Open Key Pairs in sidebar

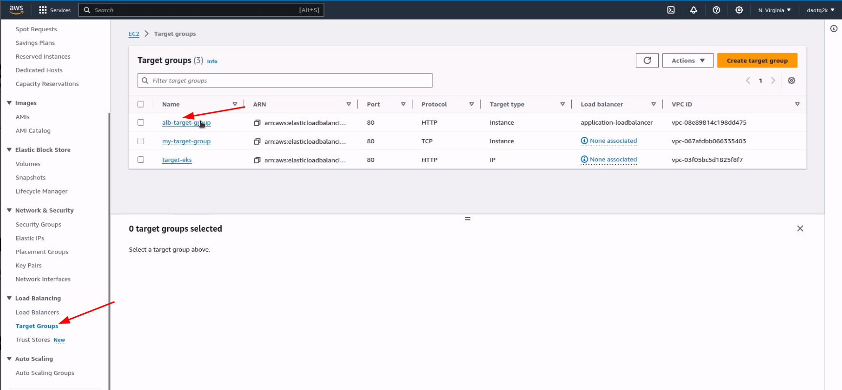tap(28, 266)
